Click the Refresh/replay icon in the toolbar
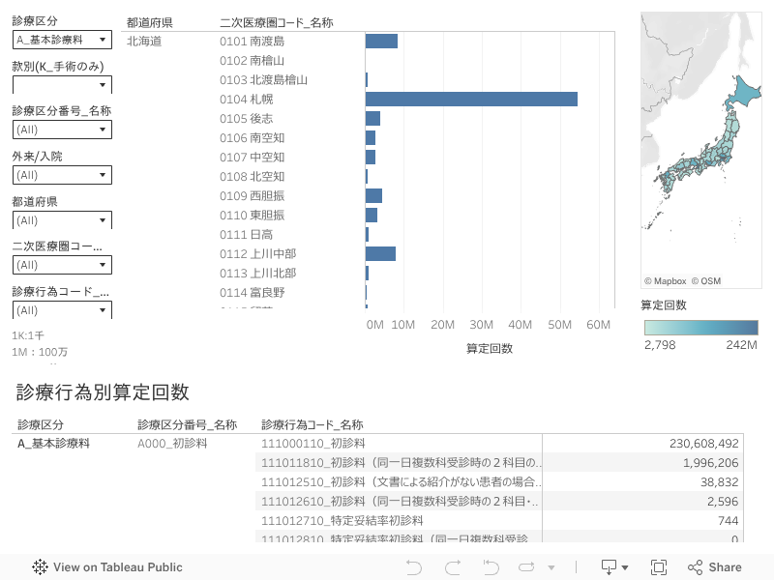Screen dimensions: 774x580 pos(526,567)
